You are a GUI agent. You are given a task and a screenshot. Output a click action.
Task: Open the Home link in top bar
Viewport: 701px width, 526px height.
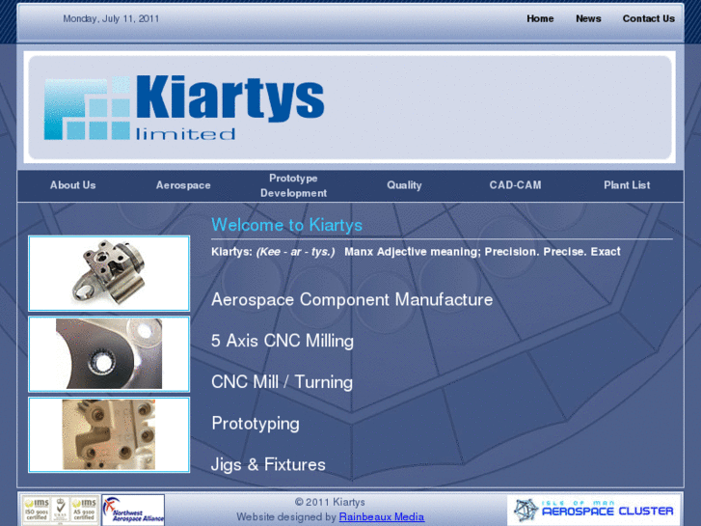click(x=540, y=18)
